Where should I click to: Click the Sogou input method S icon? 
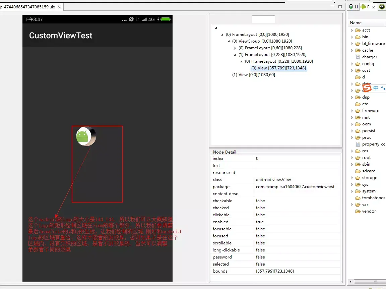tap(367, 88)
